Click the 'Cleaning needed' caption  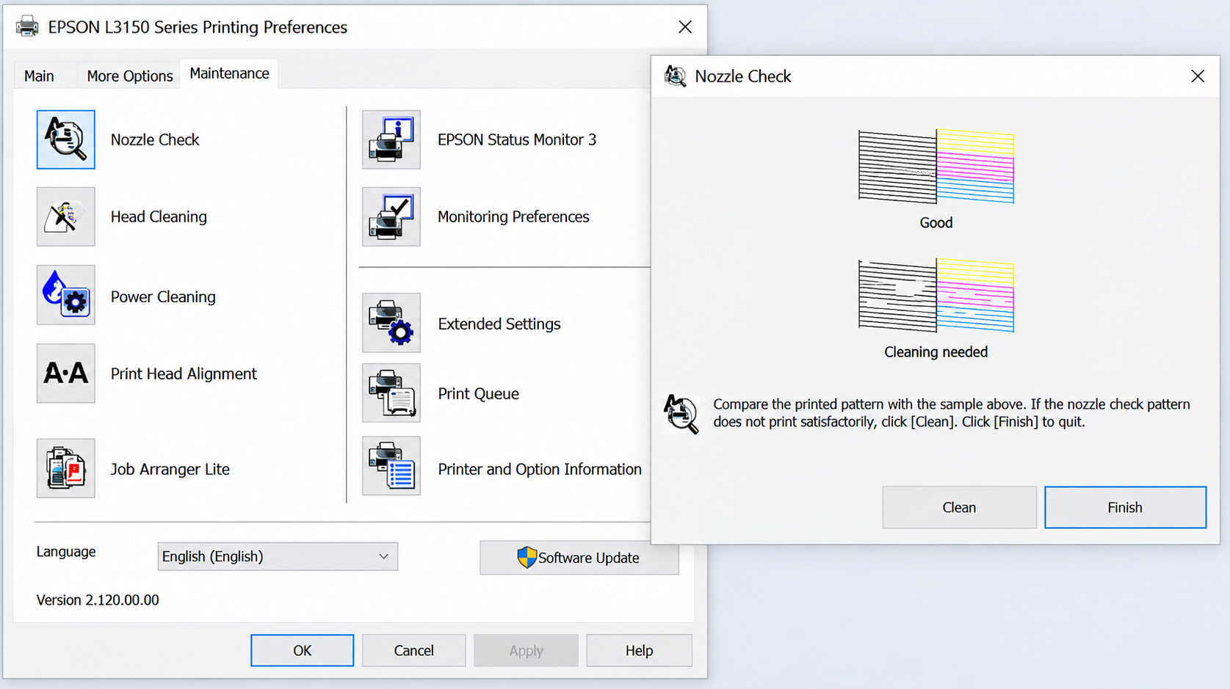936,351
